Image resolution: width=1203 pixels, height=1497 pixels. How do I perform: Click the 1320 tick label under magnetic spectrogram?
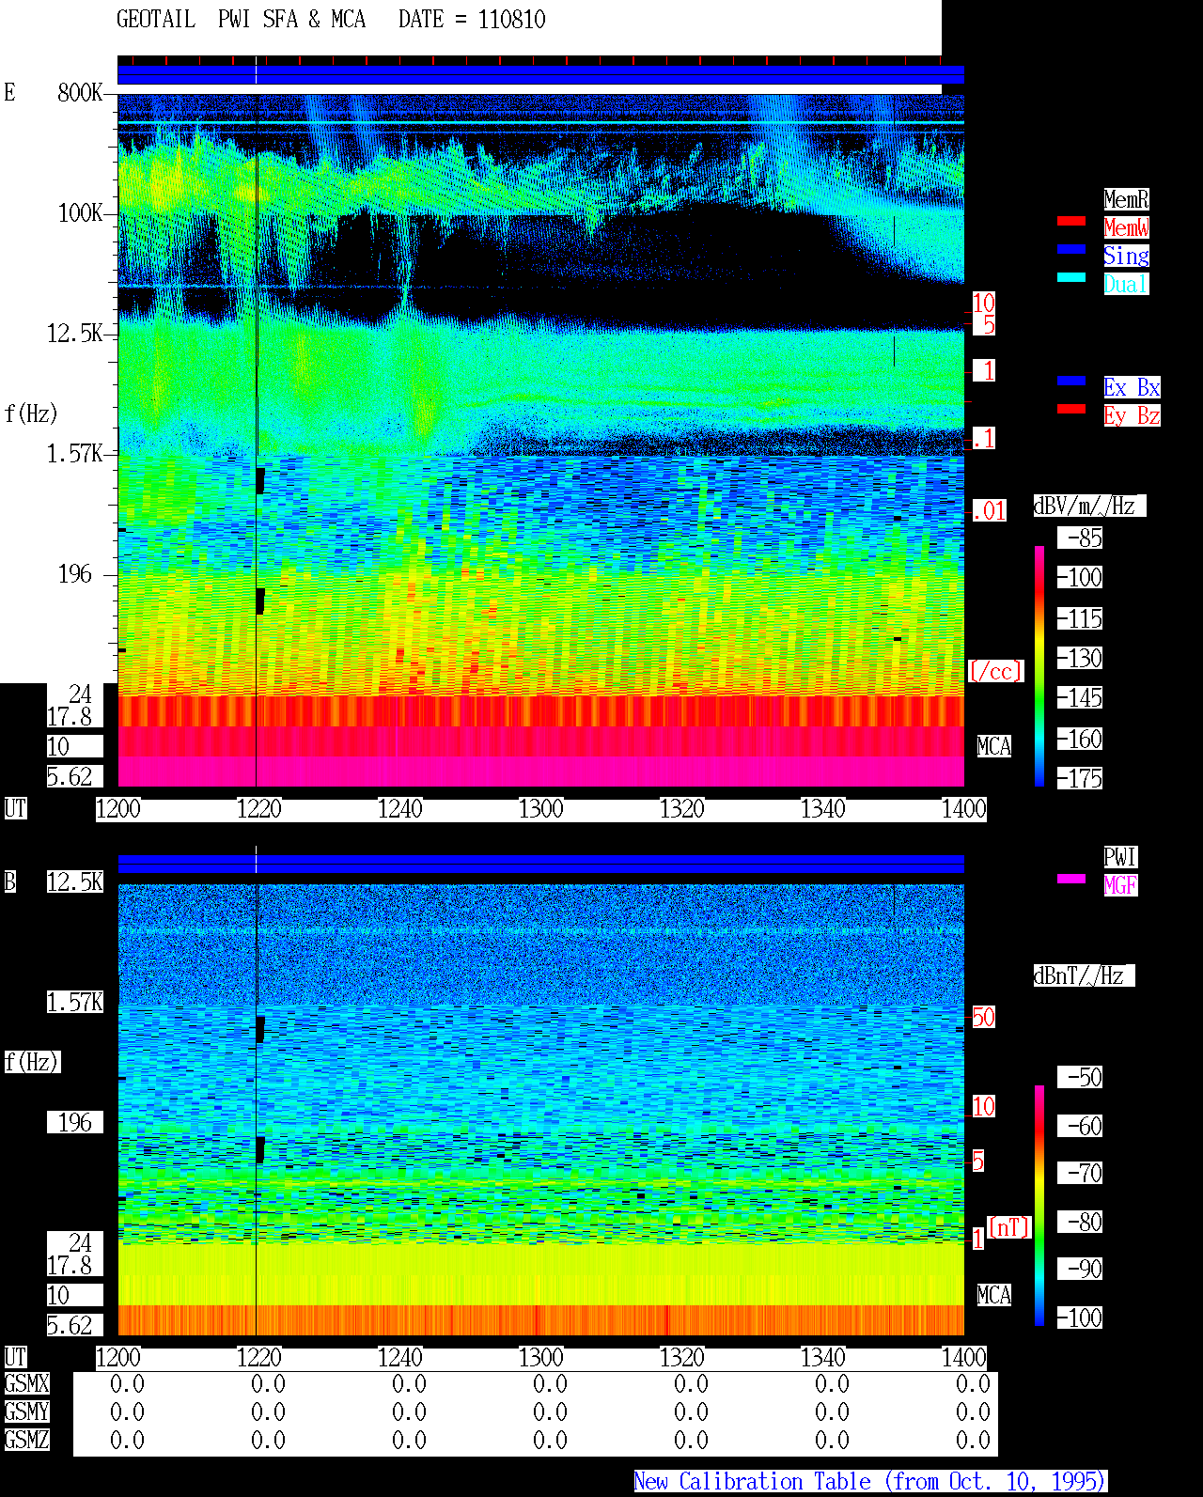682,1358
